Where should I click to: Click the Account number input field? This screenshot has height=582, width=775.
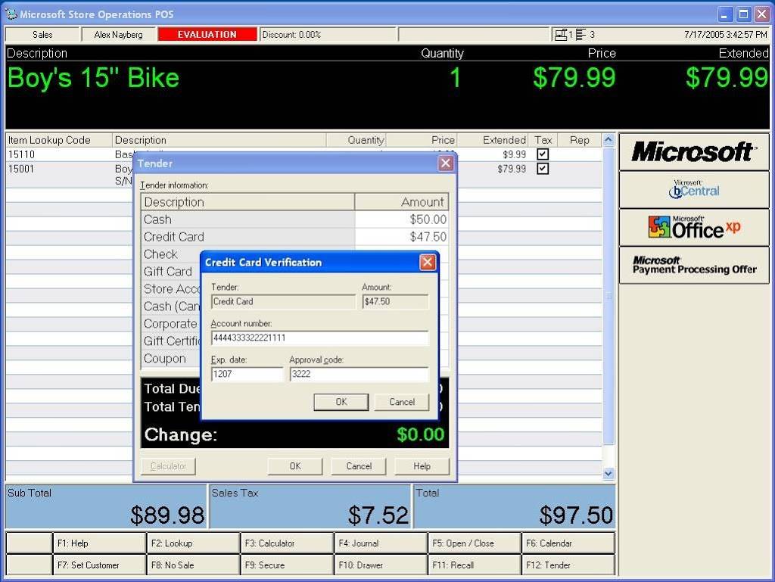point(319,338)
